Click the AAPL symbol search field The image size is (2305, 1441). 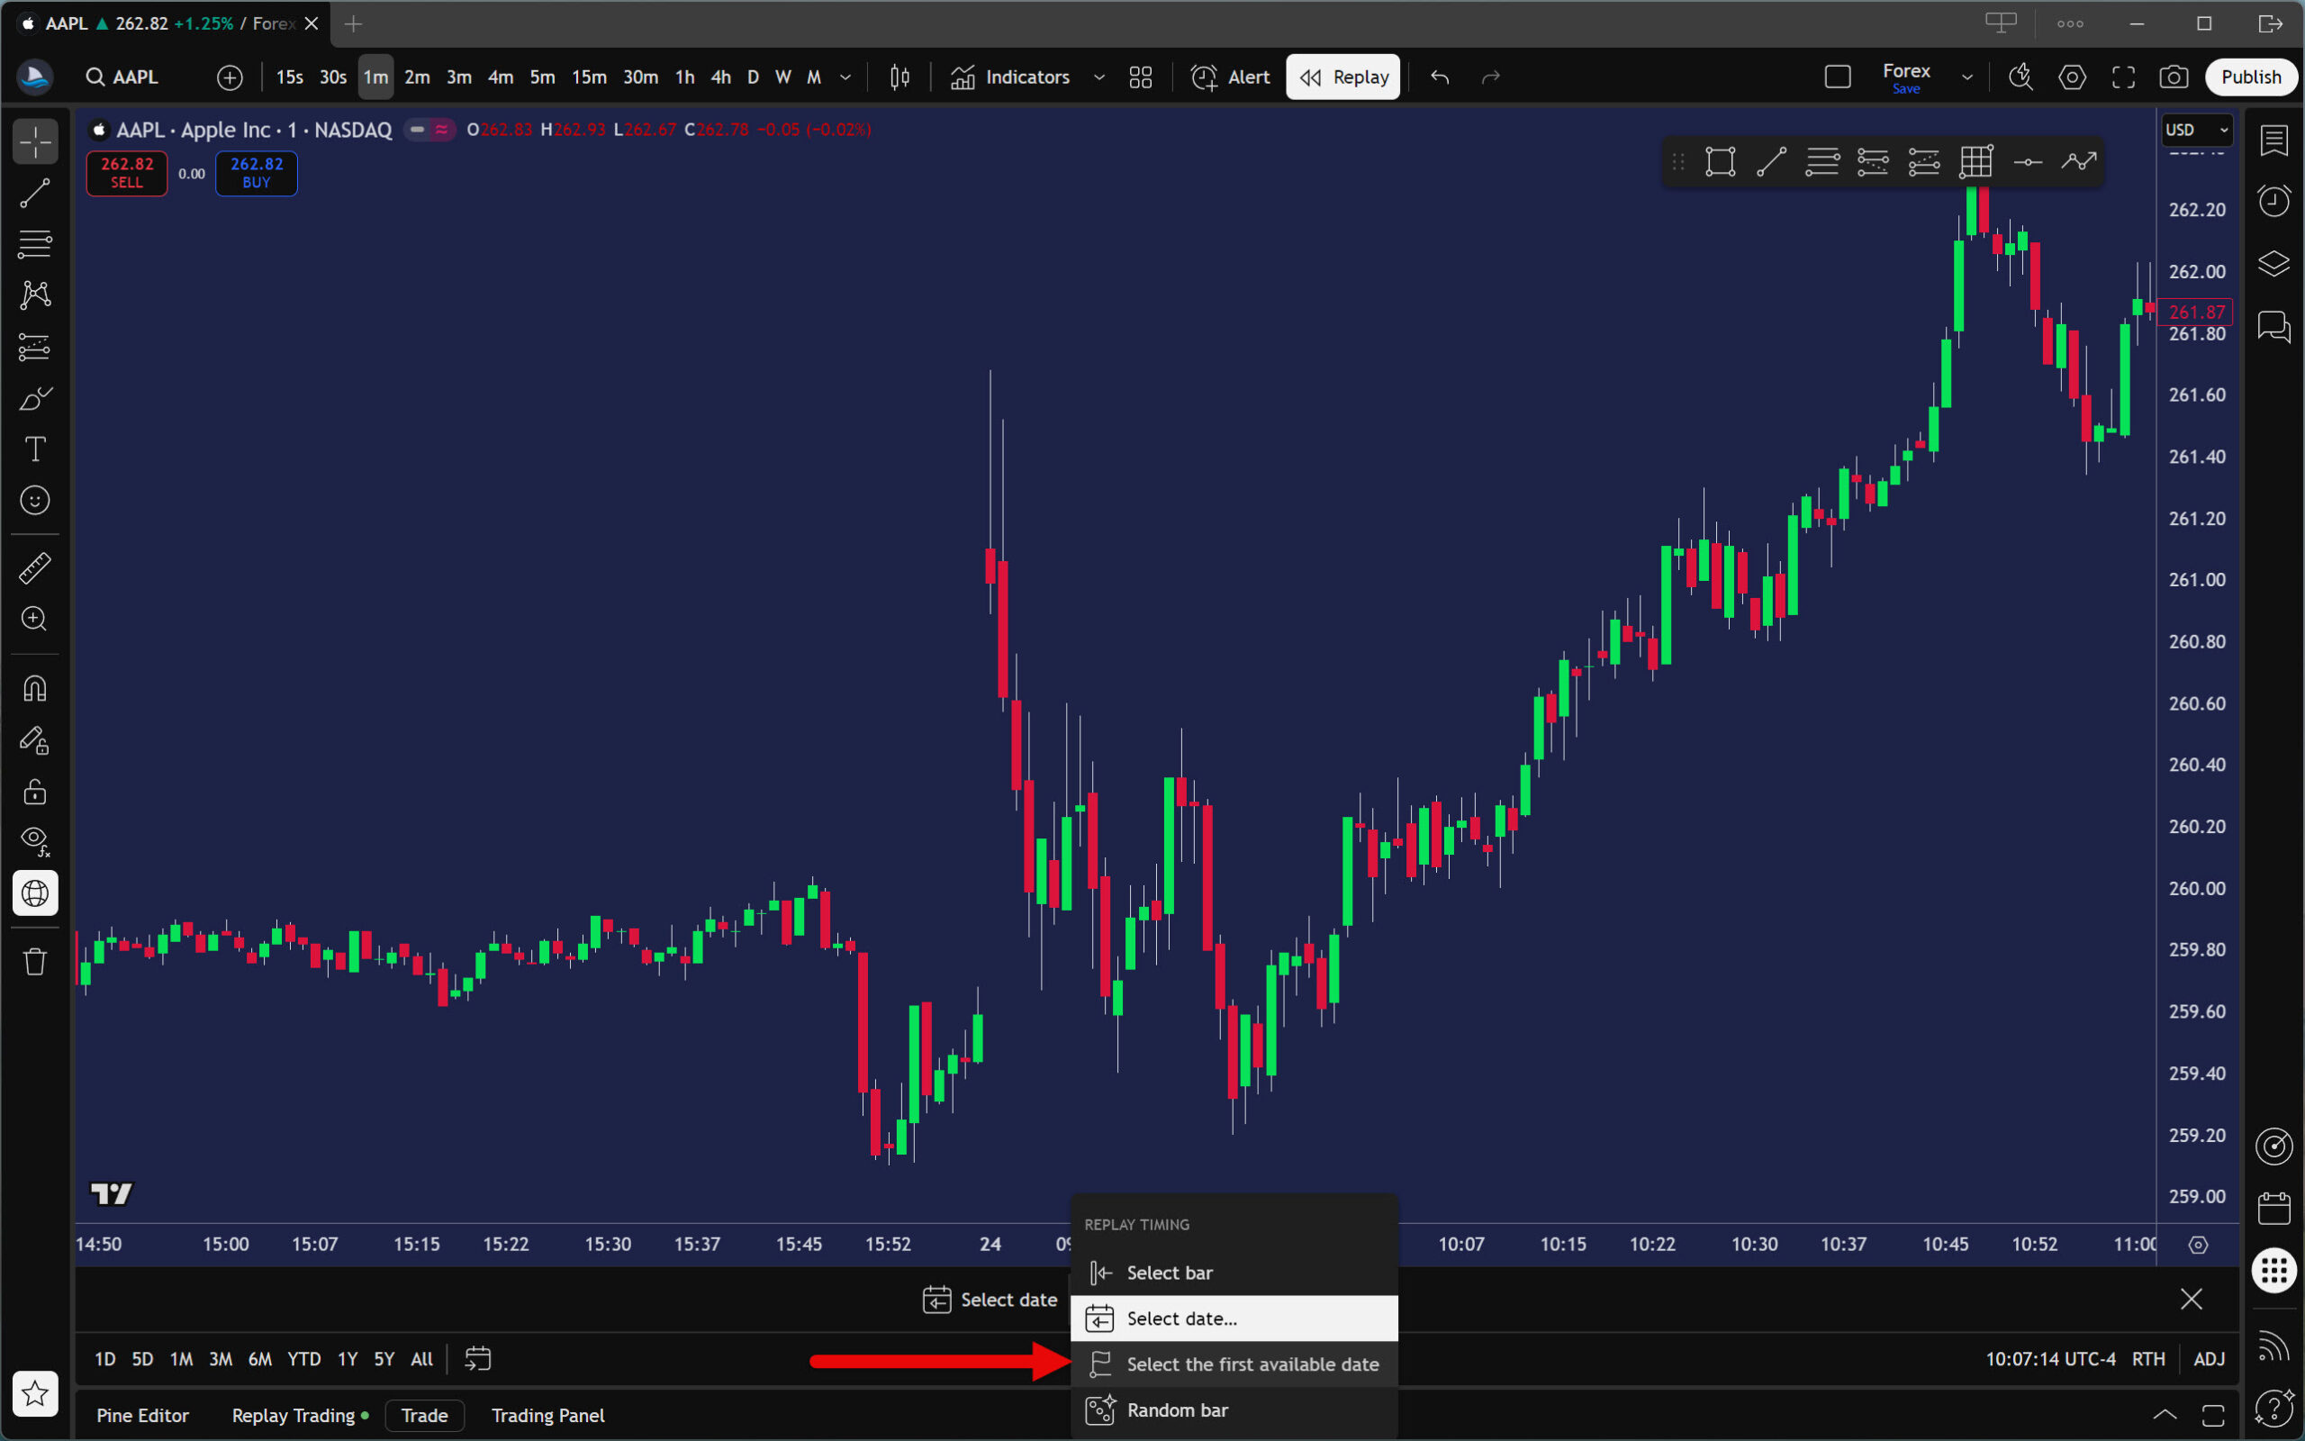click(x=134, y=77)
